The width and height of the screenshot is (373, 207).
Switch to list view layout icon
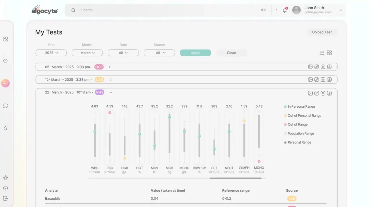[x=322, y=53]
